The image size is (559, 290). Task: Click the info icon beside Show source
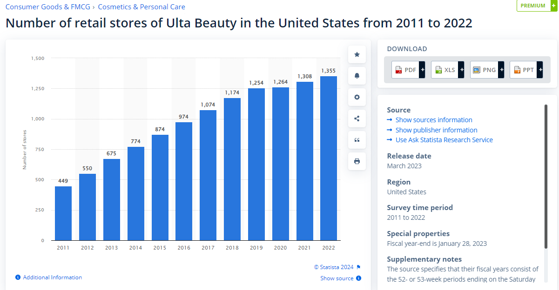[x=358, y=278]
